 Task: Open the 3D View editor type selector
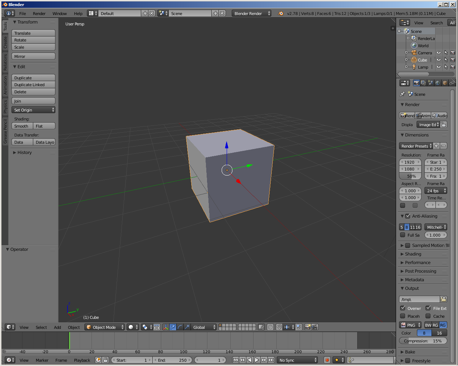[10, 327]
